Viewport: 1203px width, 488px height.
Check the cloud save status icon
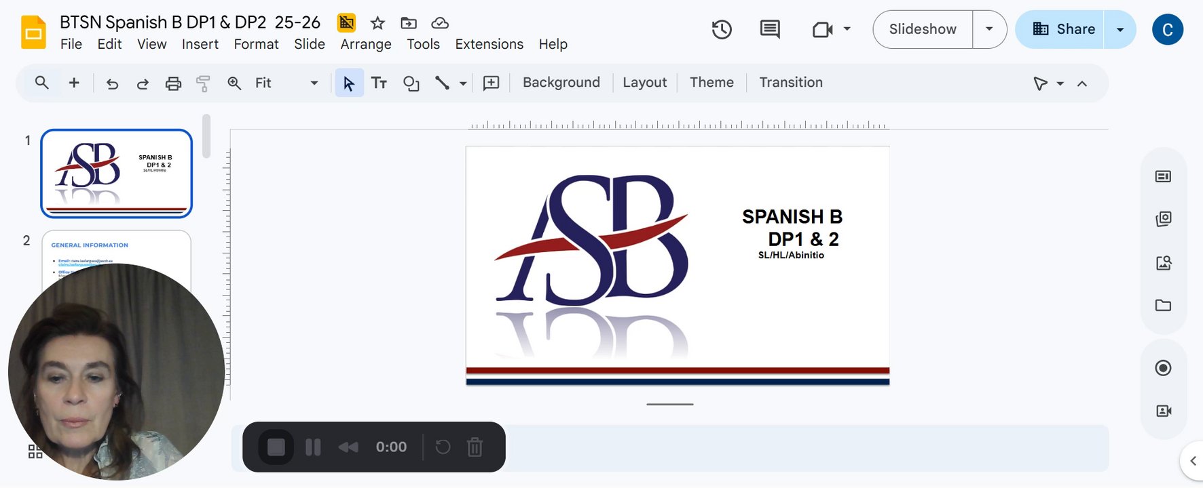point(440,23)
